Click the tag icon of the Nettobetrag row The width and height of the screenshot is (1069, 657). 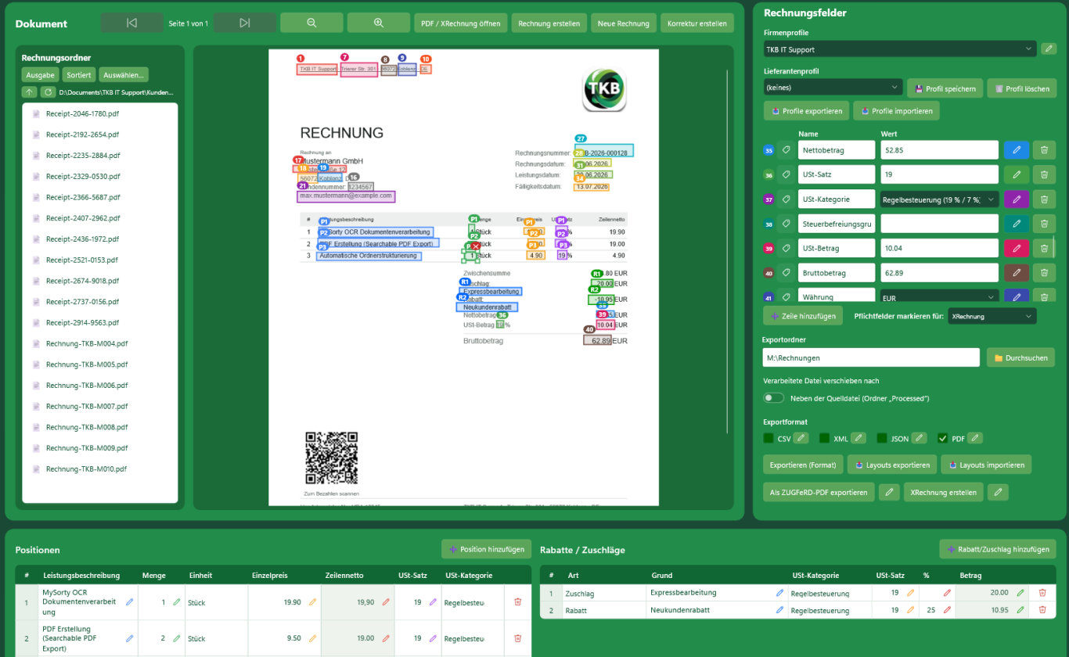click(786, 150)
